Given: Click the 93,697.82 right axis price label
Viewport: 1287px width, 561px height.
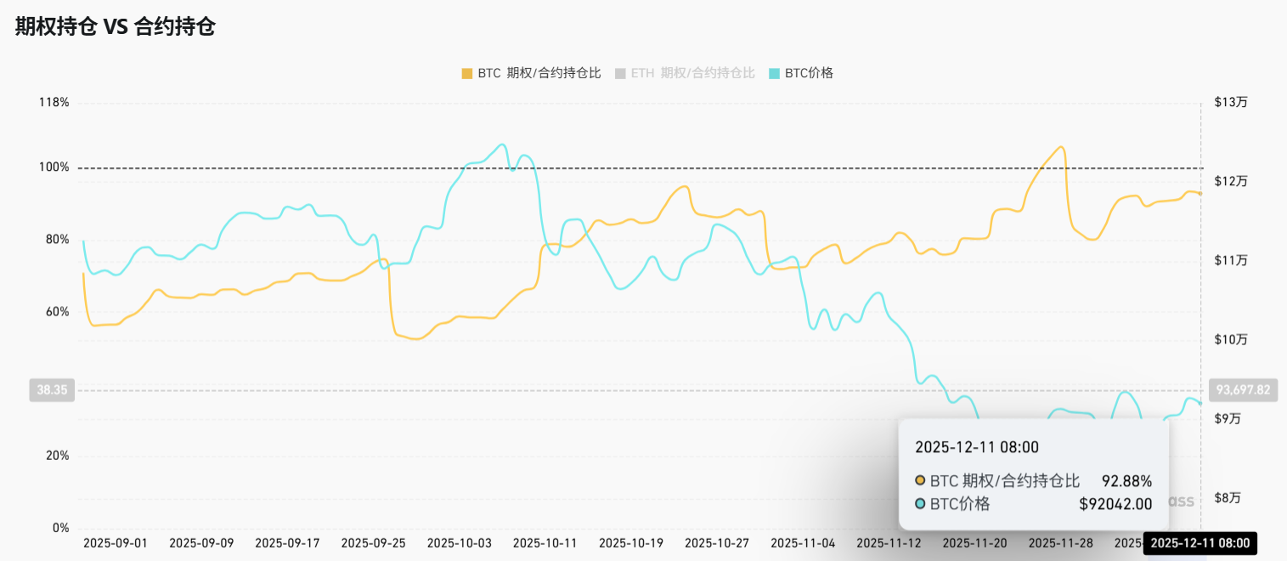Looking at the screenshot, I should pyautogui.click(x=1243, y=390).
